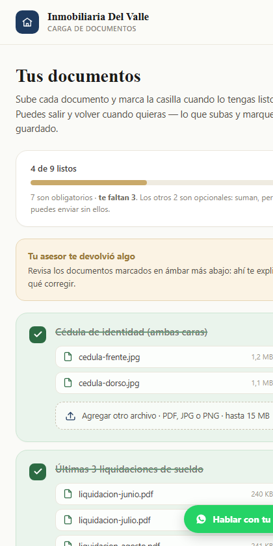This screenshot has height=546, width=273.
Task: Click the upload arrow icon in Agregar otro archivo
Action: click(x=70, y=416)
